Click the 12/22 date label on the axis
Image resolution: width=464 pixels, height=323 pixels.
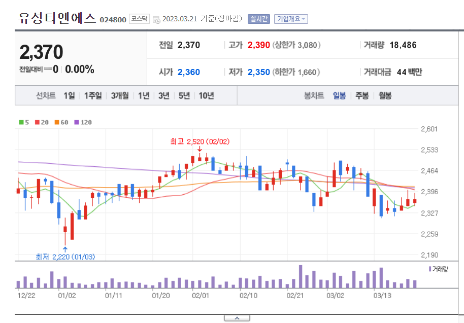26,296
